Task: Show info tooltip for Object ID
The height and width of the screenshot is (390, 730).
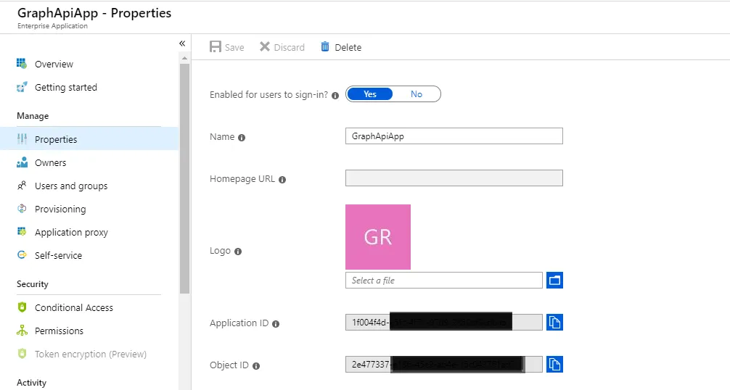Action: [256, 366]
